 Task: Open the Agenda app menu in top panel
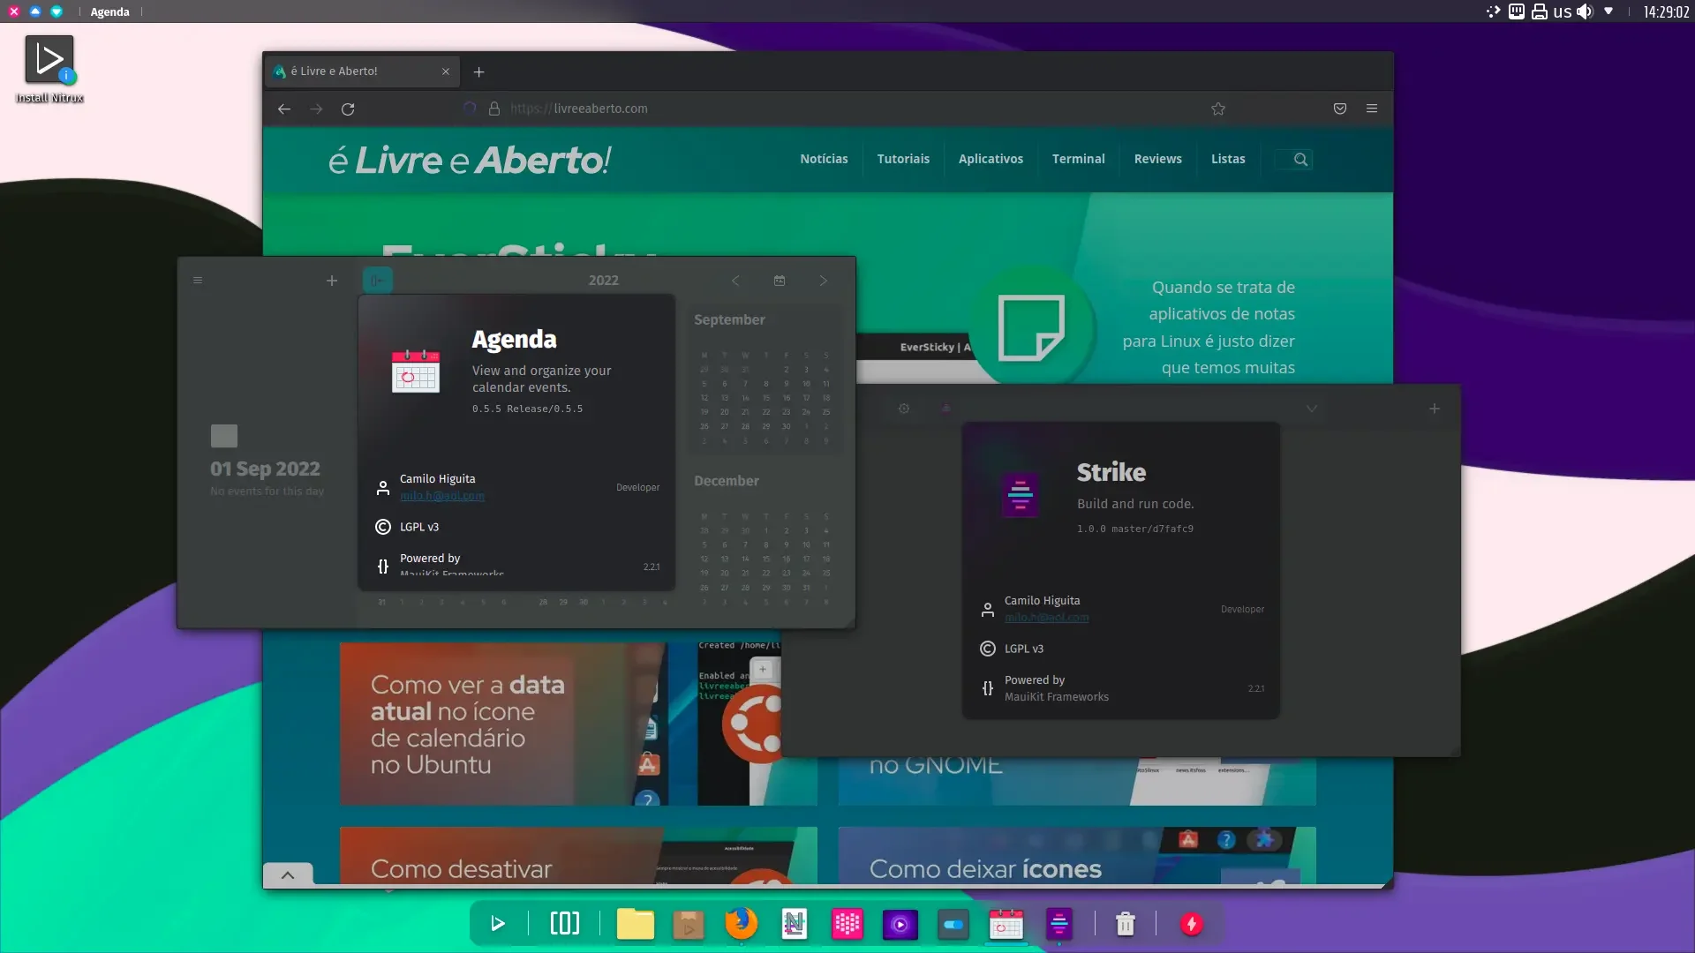point(109,11)
